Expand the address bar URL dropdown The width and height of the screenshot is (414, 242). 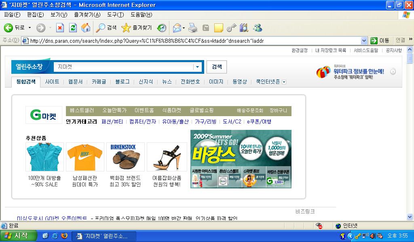pyautogui.click(x=364, y=41)
